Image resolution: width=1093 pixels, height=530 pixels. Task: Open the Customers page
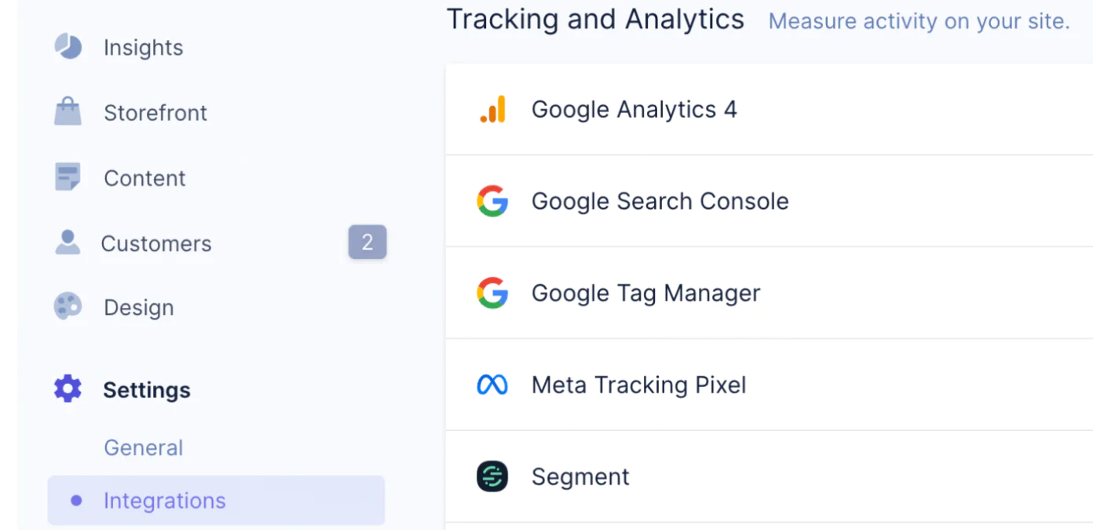click(x=156, y=243)
